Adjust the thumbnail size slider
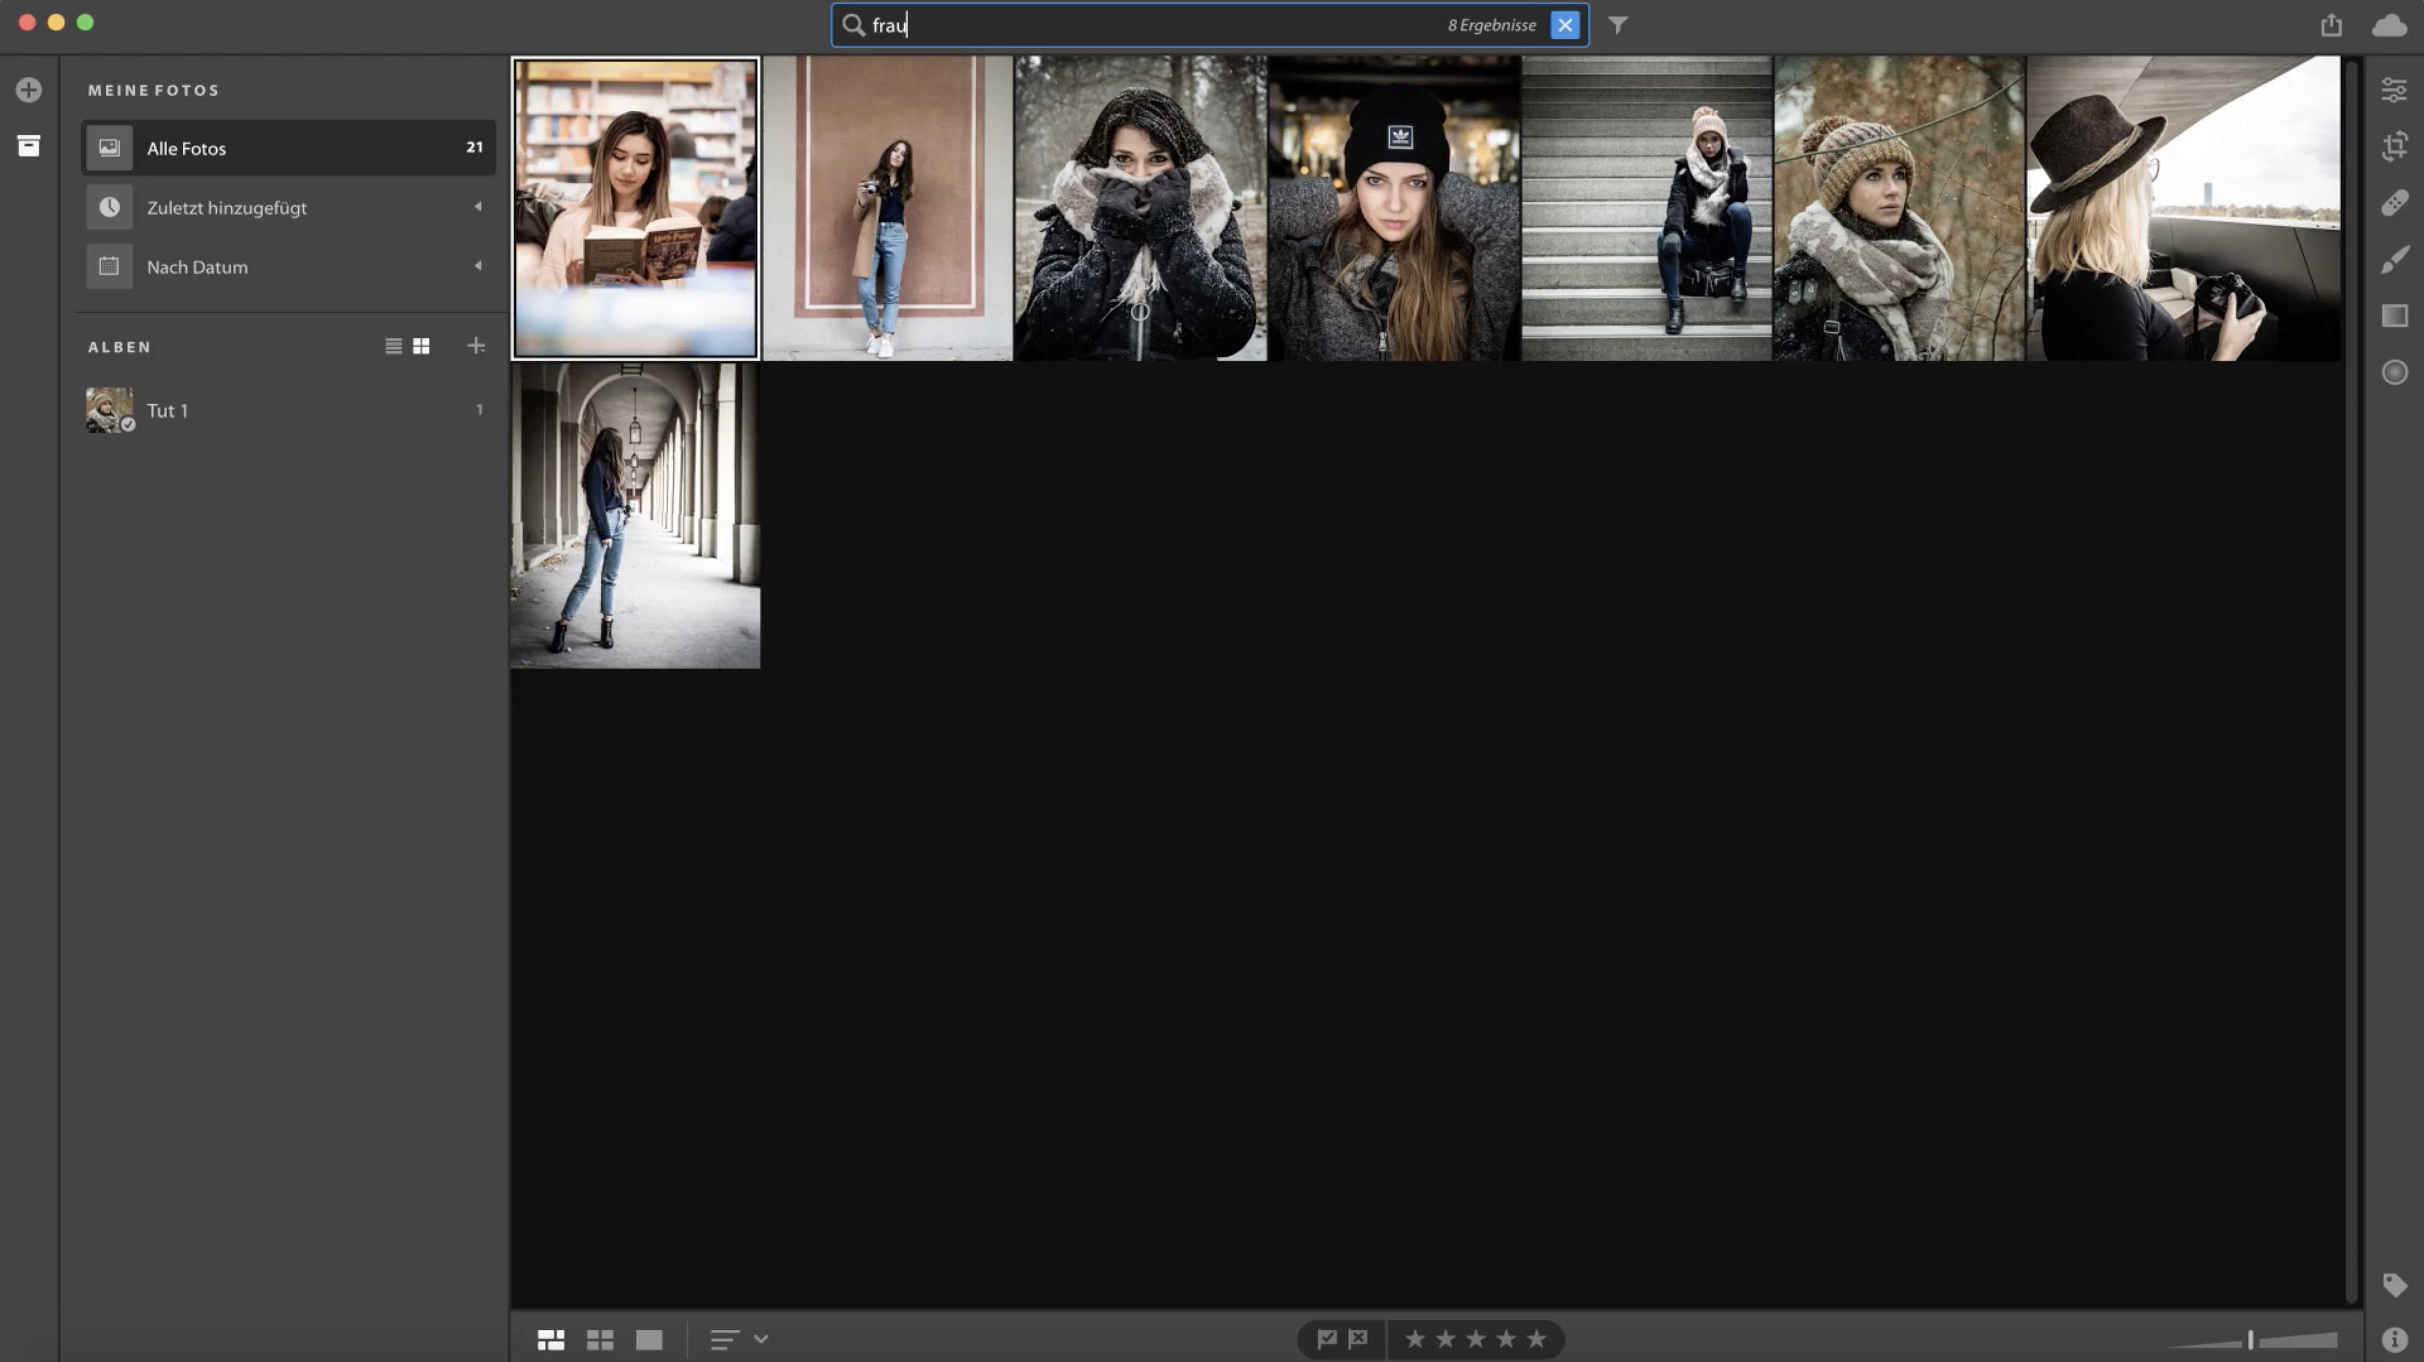Screen dimensions: 2424x1362 pyautogui.click(x=2251, y=1339)
